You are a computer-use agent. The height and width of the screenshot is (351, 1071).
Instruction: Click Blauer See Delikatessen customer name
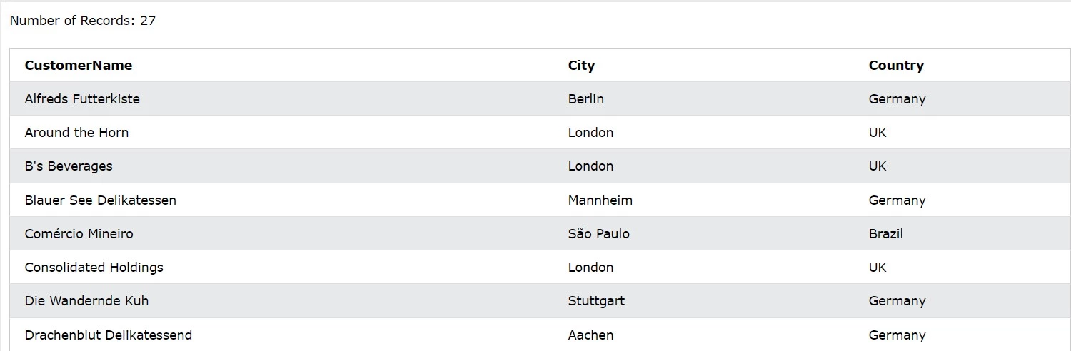[100, 200]
